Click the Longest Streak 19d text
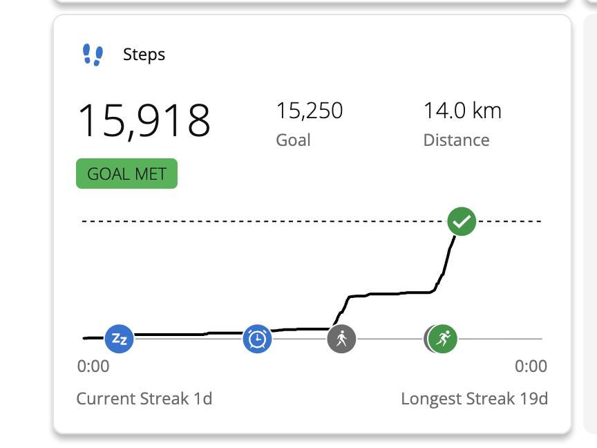The width and height of the screenshot is (597, 448). click(x=474, y=399)
